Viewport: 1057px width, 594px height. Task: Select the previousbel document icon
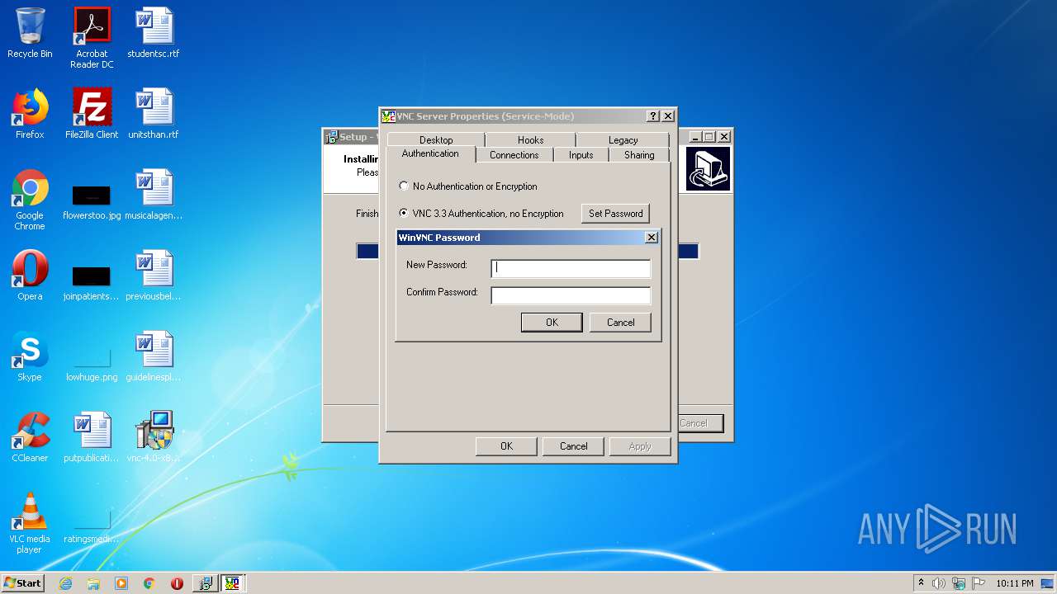click(x=154, y=276)
